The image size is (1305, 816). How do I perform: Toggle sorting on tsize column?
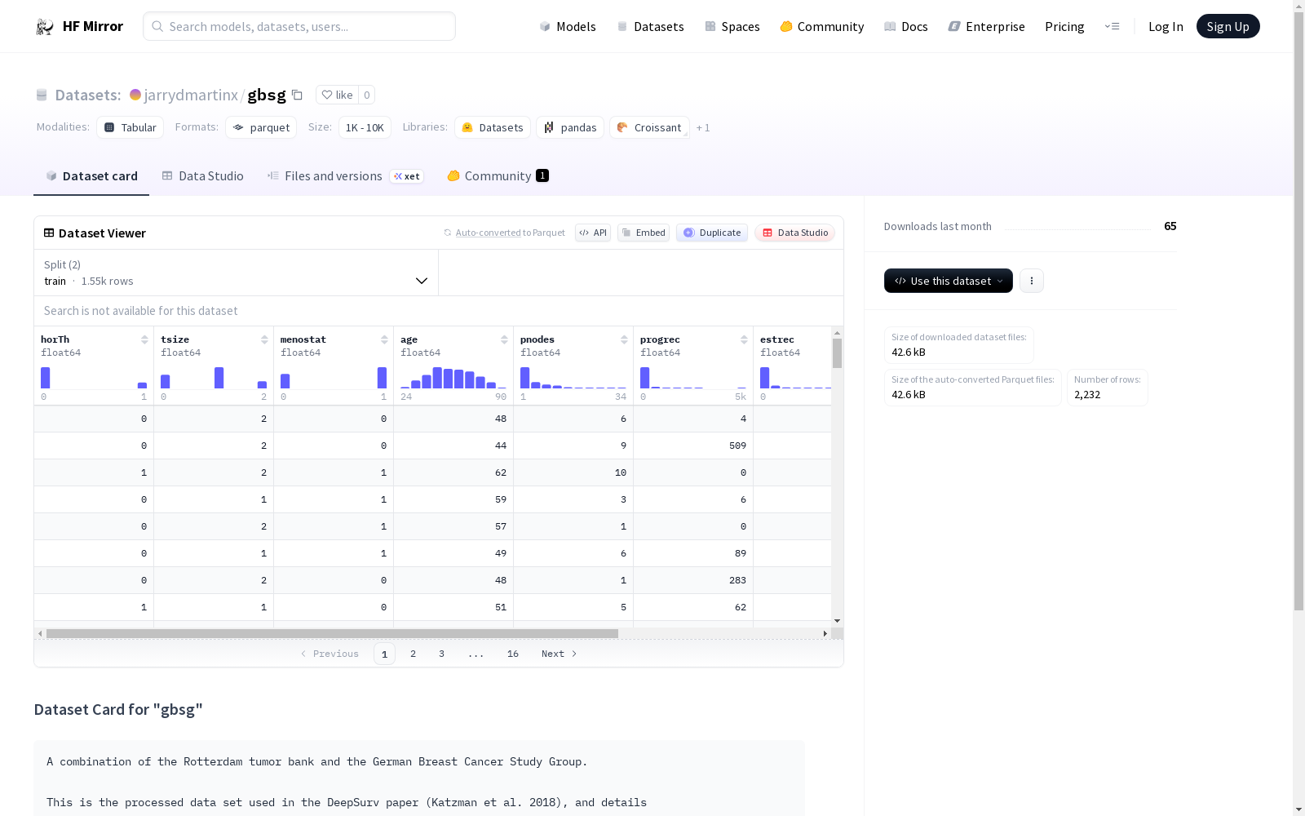coord(264,339)
